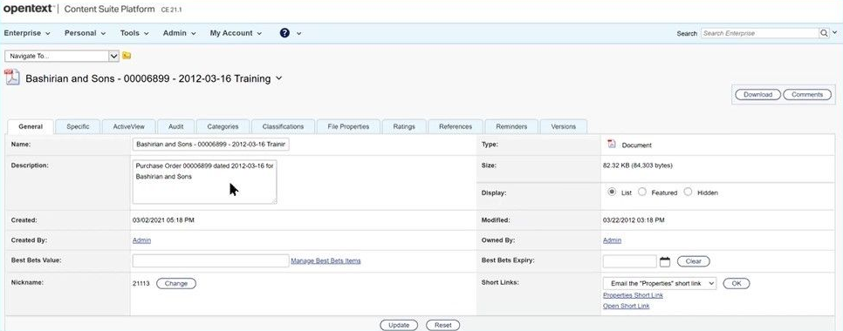
Task: Open the Admin menu
Action: tap(179, 33)
